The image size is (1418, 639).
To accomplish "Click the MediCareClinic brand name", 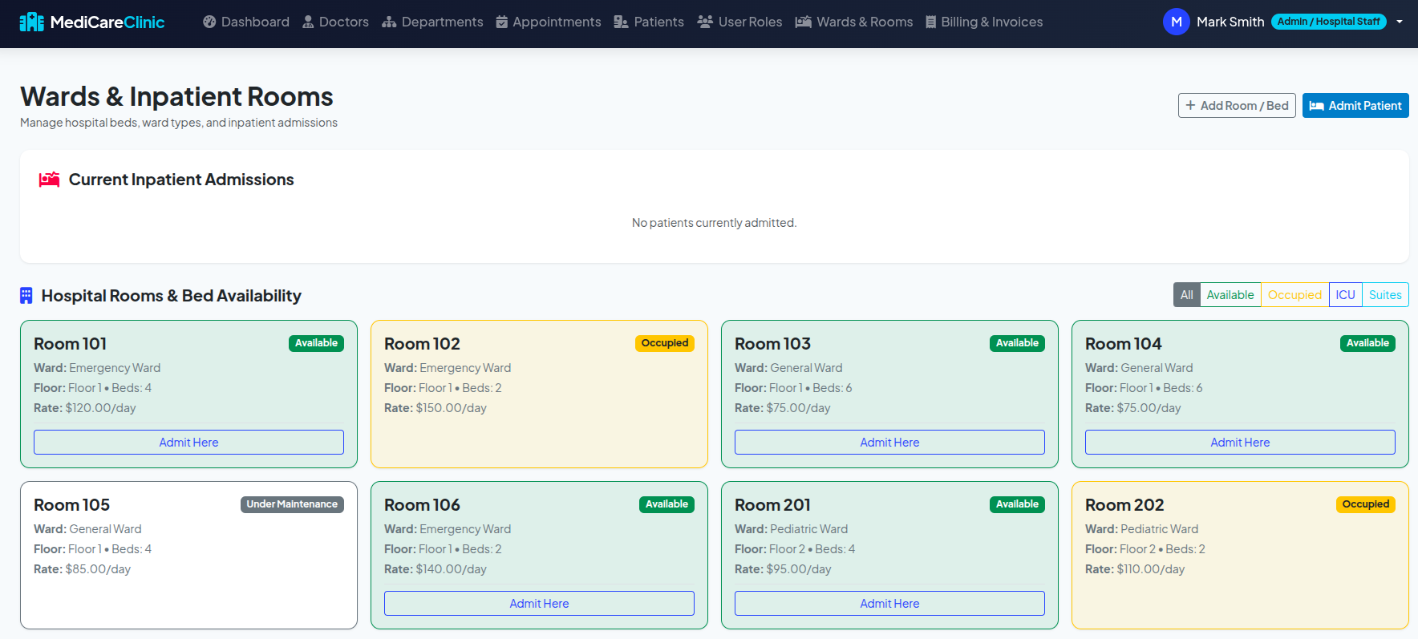I will (107, 22).
